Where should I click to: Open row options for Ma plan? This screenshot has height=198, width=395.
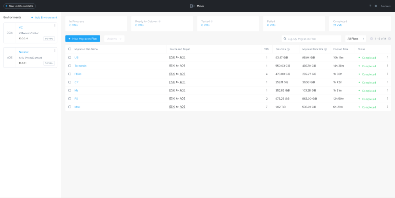coord(387,90)
